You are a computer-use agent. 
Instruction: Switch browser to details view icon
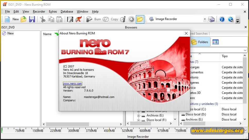(x=215, y=42)
